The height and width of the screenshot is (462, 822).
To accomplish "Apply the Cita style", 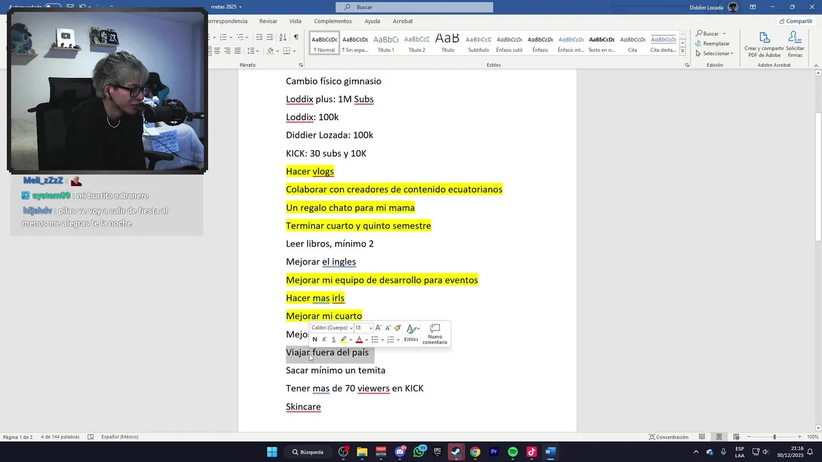I will pos(633,43).
